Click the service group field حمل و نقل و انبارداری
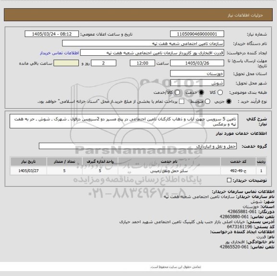The height and width of the screenshot is (276, 277). [x=138, y=146]
